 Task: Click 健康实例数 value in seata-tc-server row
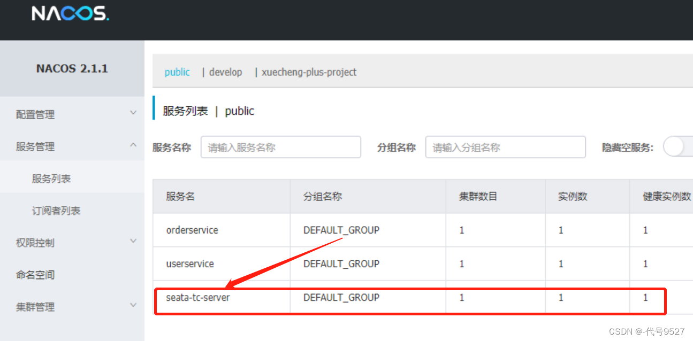tap(645, 297)
